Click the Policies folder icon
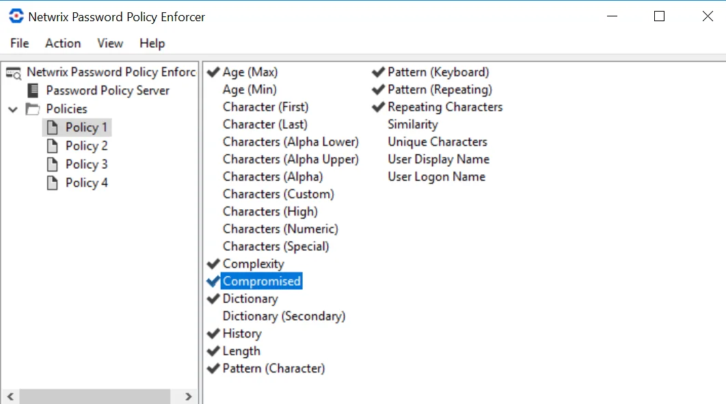The width and height of the screenshot is (726, 404). 32,109
